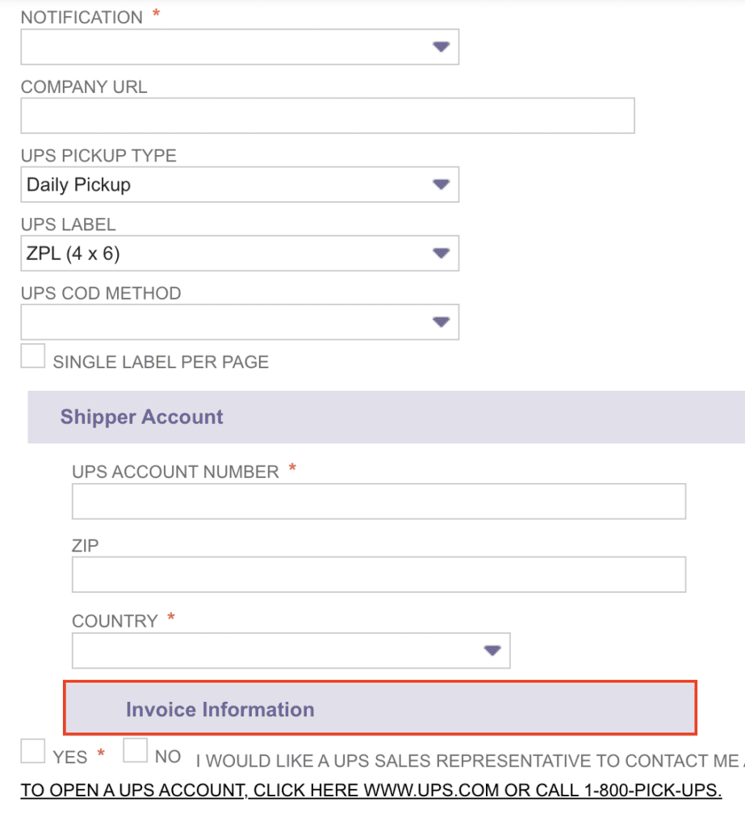Click the UPS Pickup Type arrow icon
Screen dimensions: 745x827
440,184
